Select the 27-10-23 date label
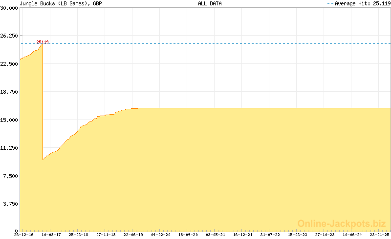The width and height of the screenshot is (391, 239). [x=325, y=235]
